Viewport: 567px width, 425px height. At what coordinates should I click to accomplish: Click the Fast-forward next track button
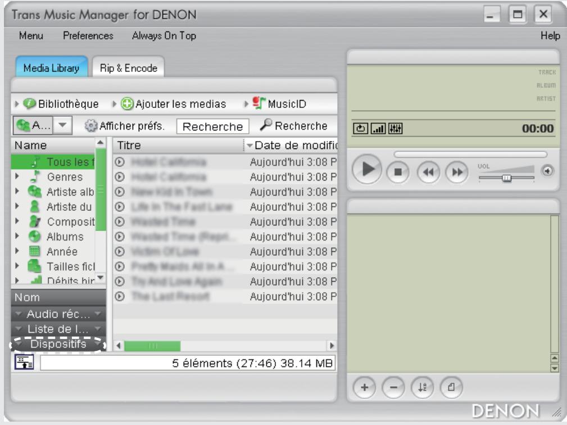coord(457,172)
